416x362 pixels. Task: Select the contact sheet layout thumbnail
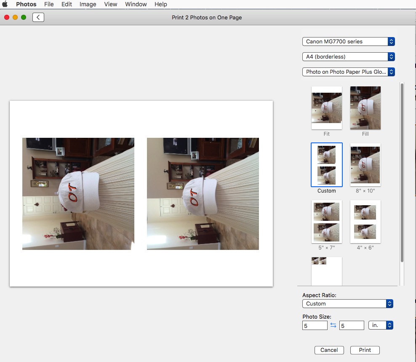[327, 271]
